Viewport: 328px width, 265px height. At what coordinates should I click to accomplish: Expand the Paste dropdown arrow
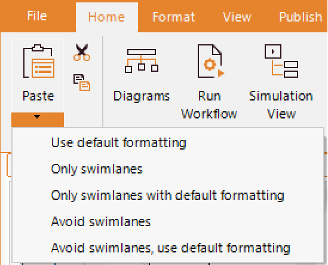38,119
